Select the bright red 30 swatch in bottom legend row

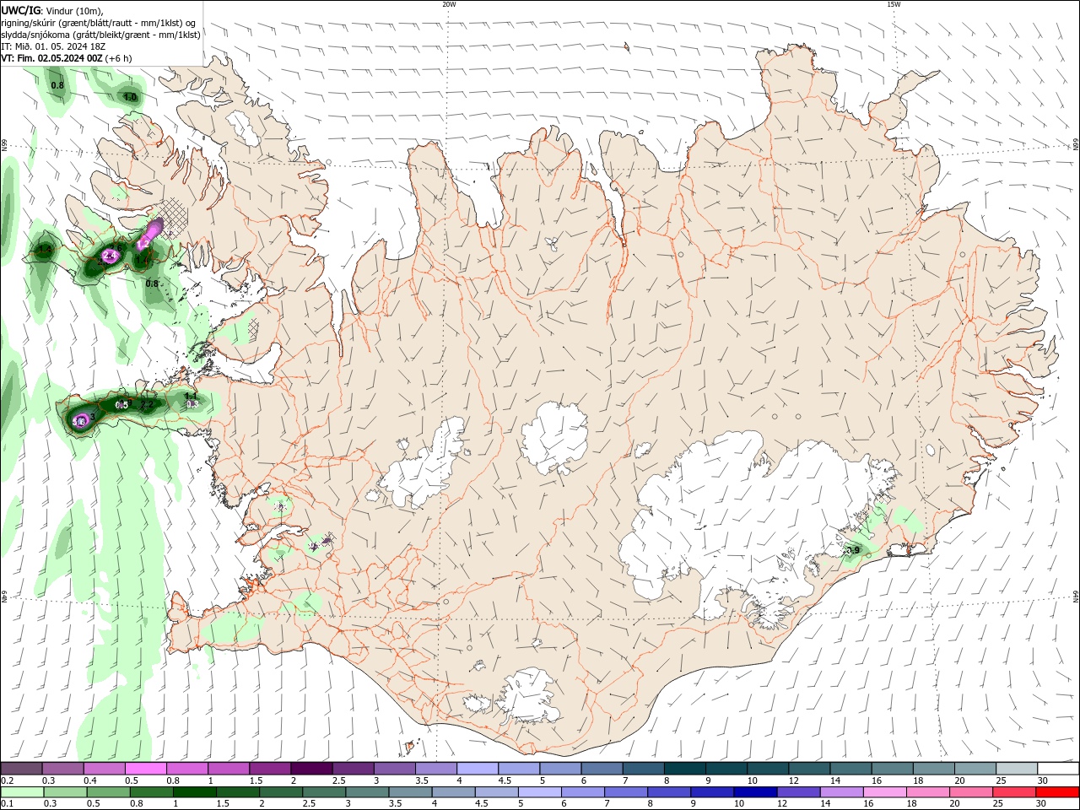[1057, 792]
